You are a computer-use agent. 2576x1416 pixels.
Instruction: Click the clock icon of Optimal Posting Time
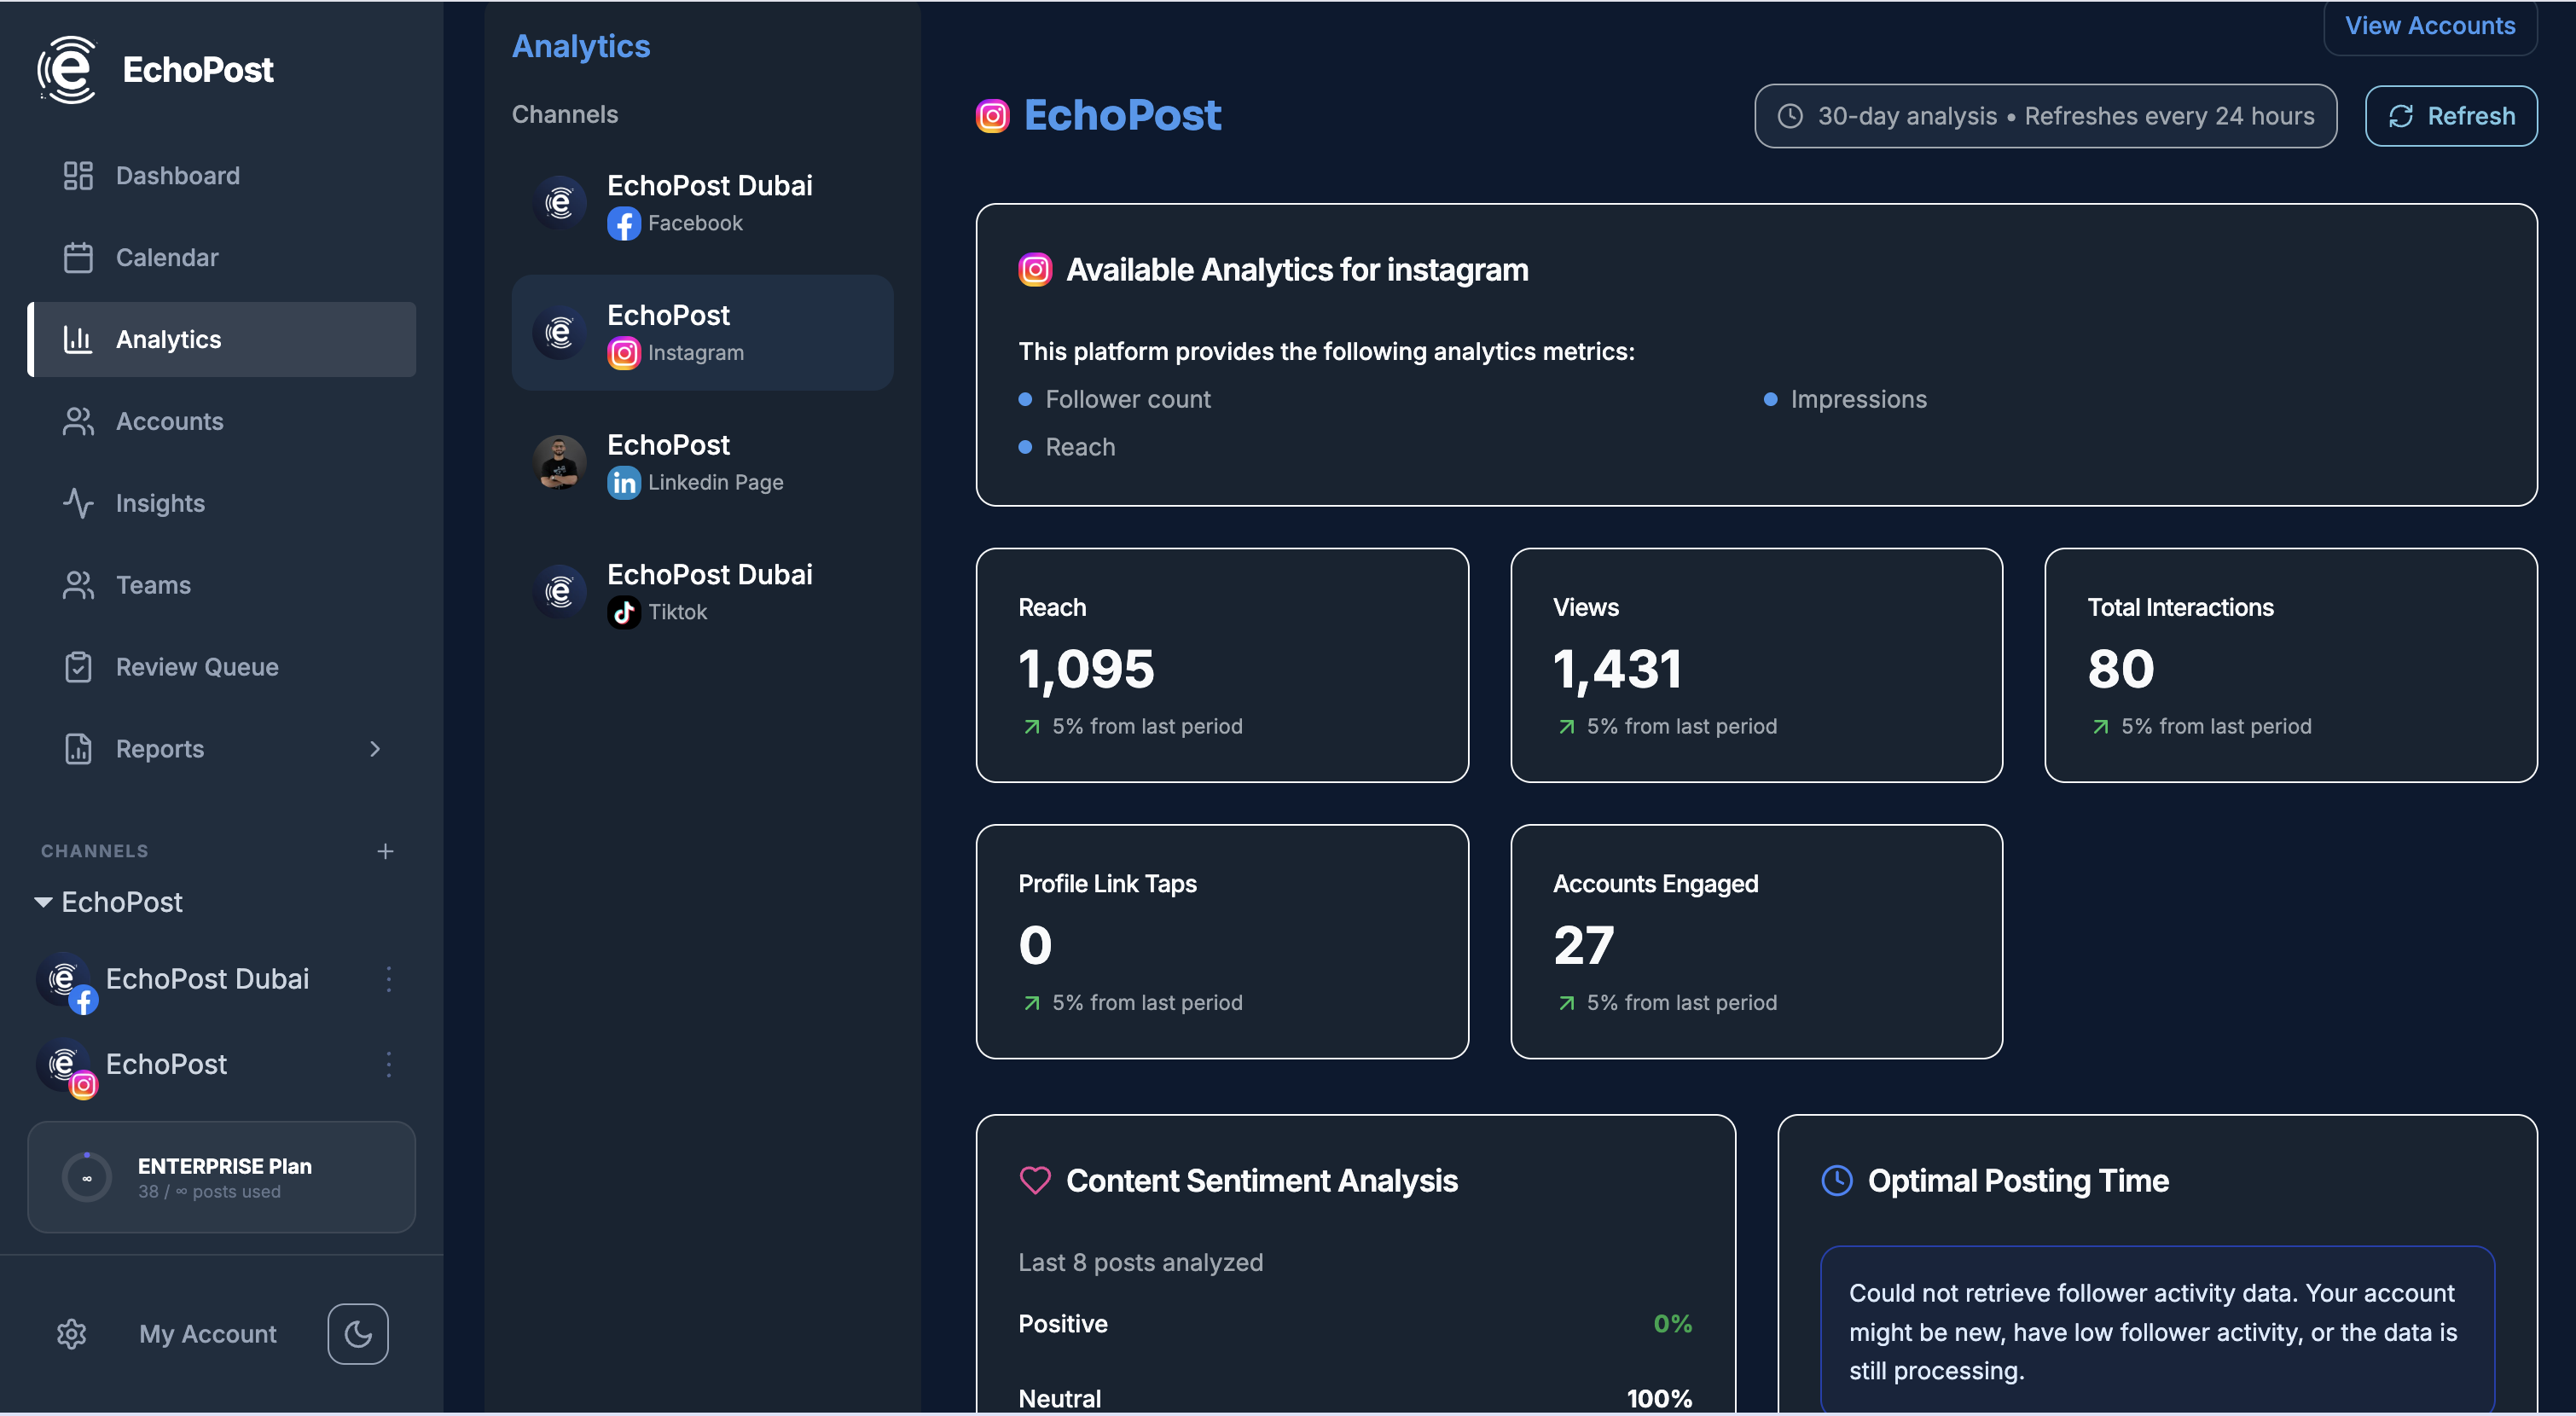tap(1837, 1181)
